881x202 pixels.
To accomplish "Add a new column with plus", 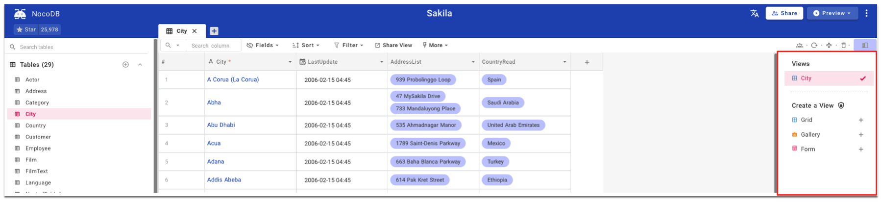I will click(587, 62).
